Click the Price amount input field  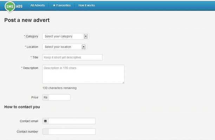click(59, 97)
